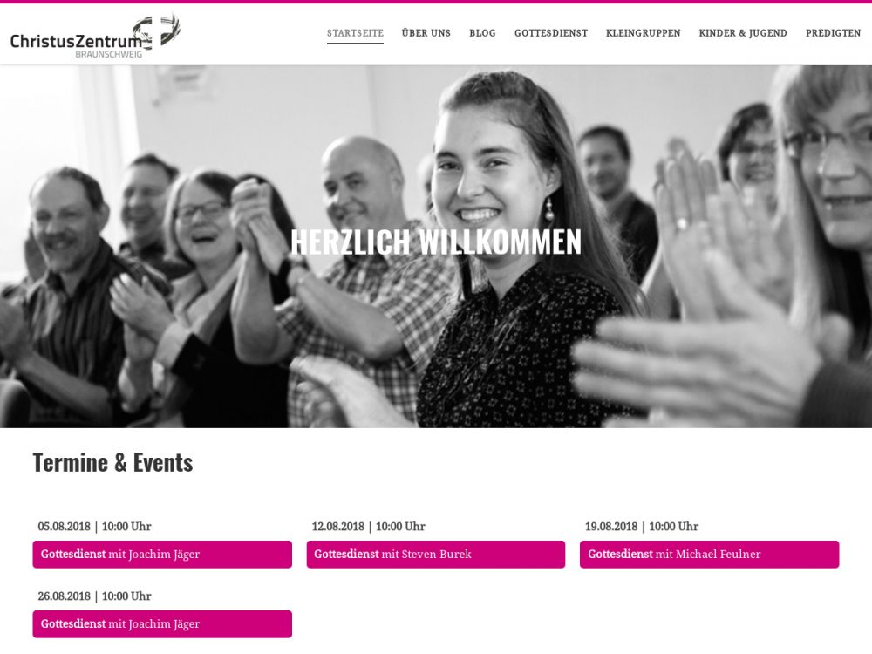Click the Termine & Events heading
This screenshot has width=872, height=654.
coord(112,463)
